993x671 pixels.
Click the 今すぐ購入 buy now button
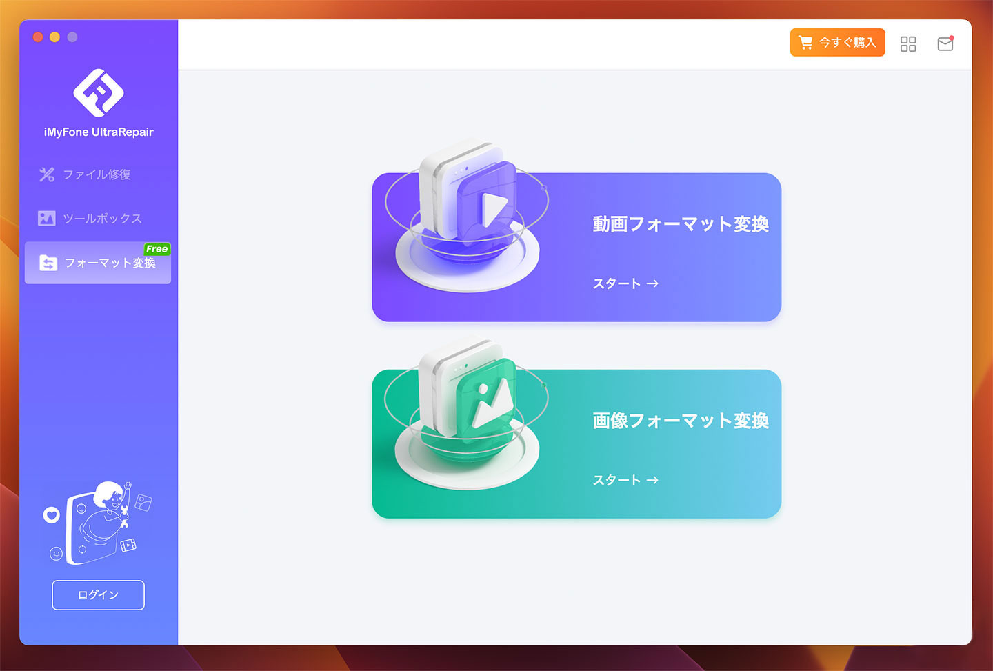(837, 42)
